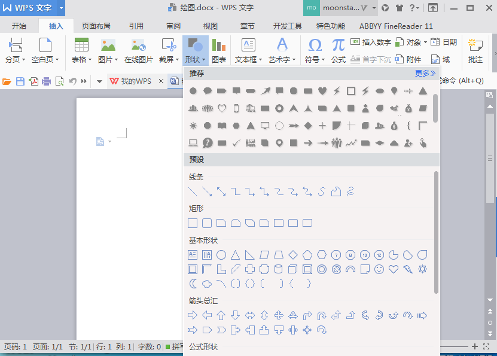Screen dimensions: 497x356
Task: Click the 日期 button
Action: [444, 42]
